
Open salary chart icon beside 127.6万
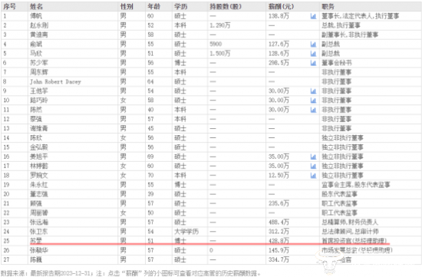(x=313, y=45)
